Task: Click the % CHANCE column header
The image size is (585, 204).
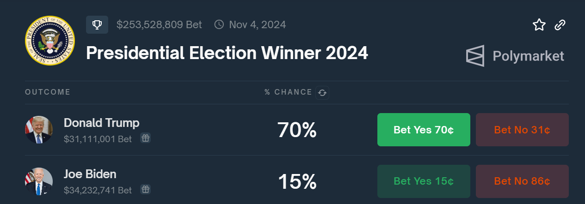Action: [x=288, y=92]
